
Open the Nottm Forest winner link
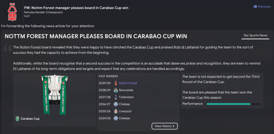point(128,83)
